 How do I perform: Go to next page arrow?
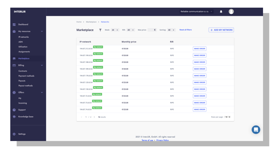(94, 117)
